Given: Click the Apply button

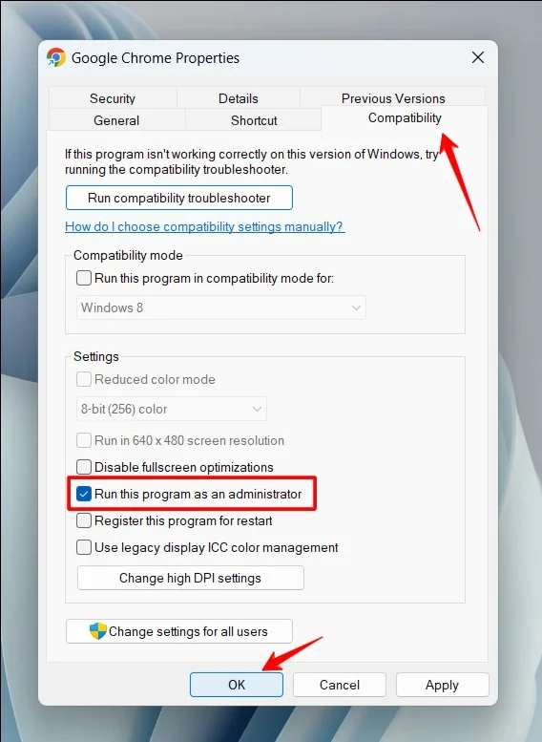Looking at the screenshot, I should pyautogui.click(x=442, y=685).
